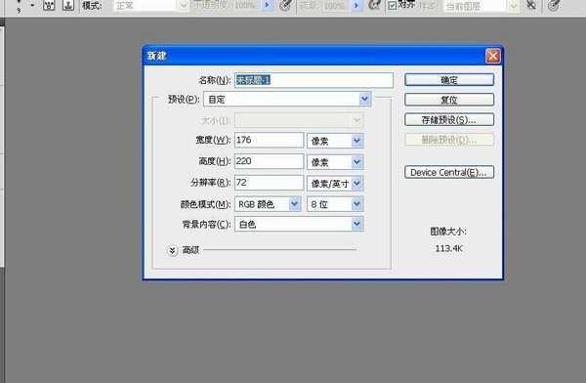Viewport: 586px width, 383px height.
Task: Open the 像素/英寸 resolution unit dropdown
Action: (x=335, y=184)
